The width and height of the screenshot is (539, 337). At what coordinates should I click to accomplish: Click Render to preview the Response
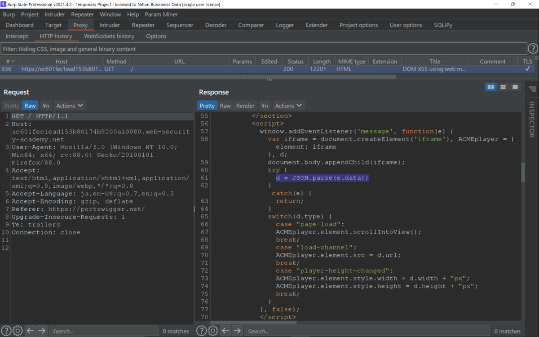click(x=245, y=105)
